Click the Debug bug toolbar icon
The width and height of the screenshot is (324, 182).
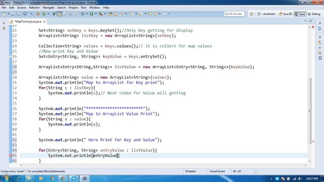point(83,14)
